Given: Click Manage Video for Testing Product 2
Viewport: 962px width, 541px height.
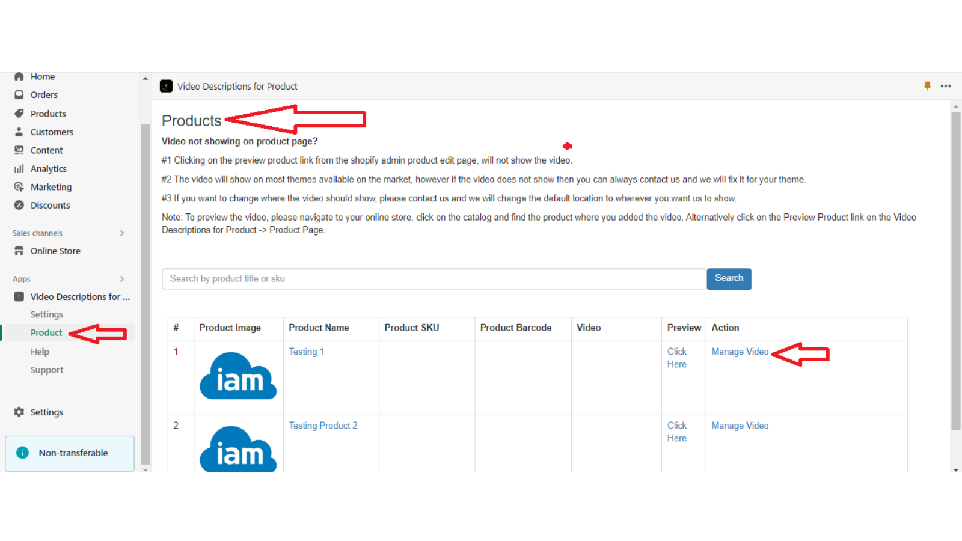Looking at the screenshot, I should click(740, 426).
